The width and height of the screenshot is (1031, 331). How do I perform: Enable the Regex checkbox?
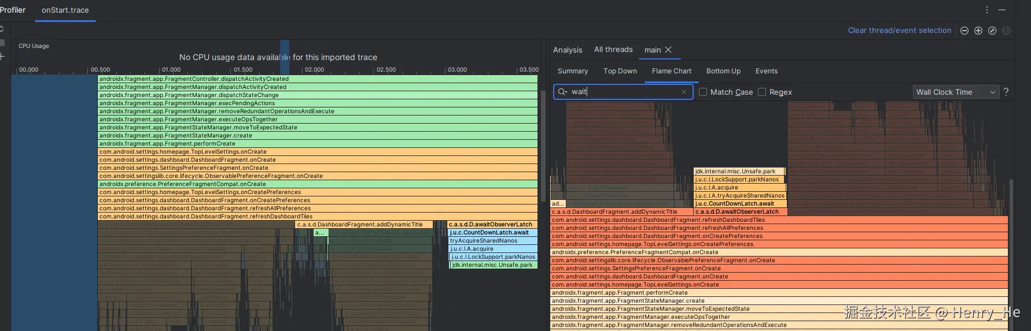point(762,92)
